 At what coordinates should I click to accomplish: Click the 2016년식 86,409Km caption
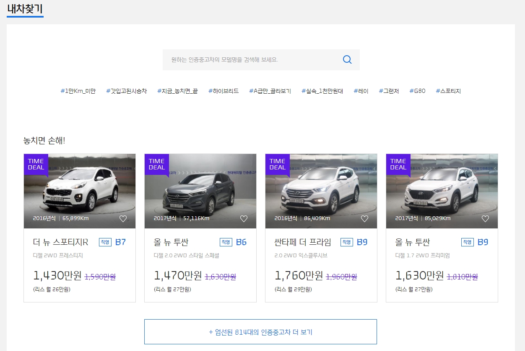tap(302, 218)
